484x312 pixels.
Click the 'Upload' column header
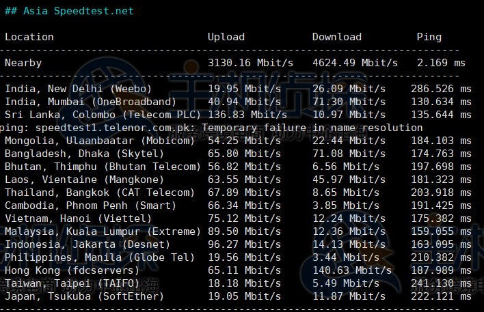pyautogui.click(x=226, y=37)
